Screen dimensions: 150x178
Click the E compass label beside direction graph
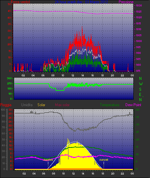point(140,95)
